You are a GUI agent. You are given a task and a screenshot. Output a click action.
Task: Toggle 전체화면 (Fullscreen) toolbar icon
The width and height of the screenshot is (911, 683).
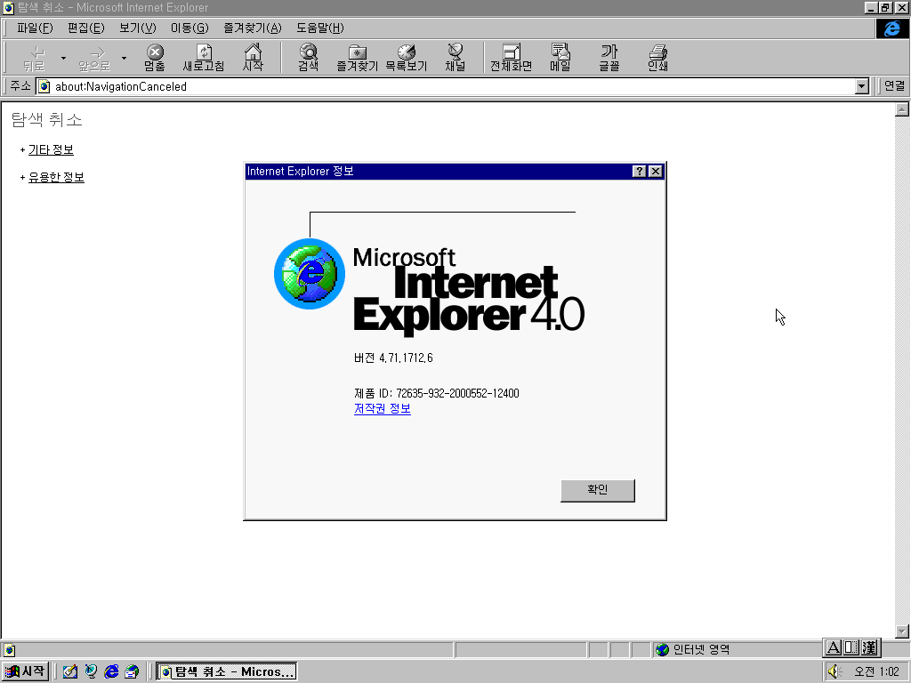coord(511,58)
